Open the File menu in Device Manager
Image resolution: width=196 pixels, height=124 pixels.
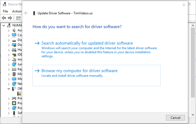[5, 11]
